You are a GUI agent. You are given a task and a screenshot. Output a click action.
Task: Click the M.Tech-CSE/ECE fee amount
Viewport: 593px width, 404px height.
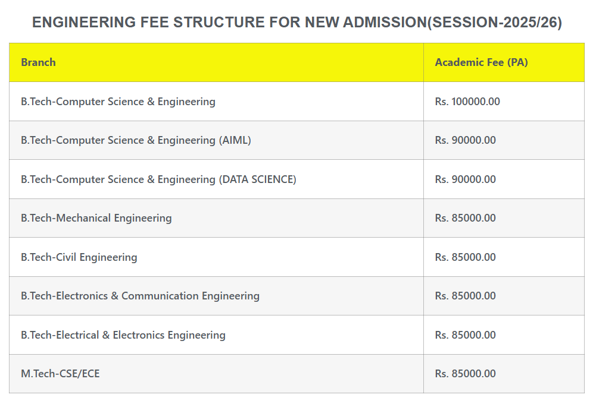tap(465, 374)
